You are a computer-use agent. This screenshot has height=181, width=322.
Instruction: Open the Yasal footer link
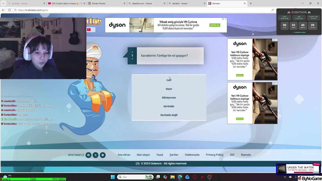159,155
